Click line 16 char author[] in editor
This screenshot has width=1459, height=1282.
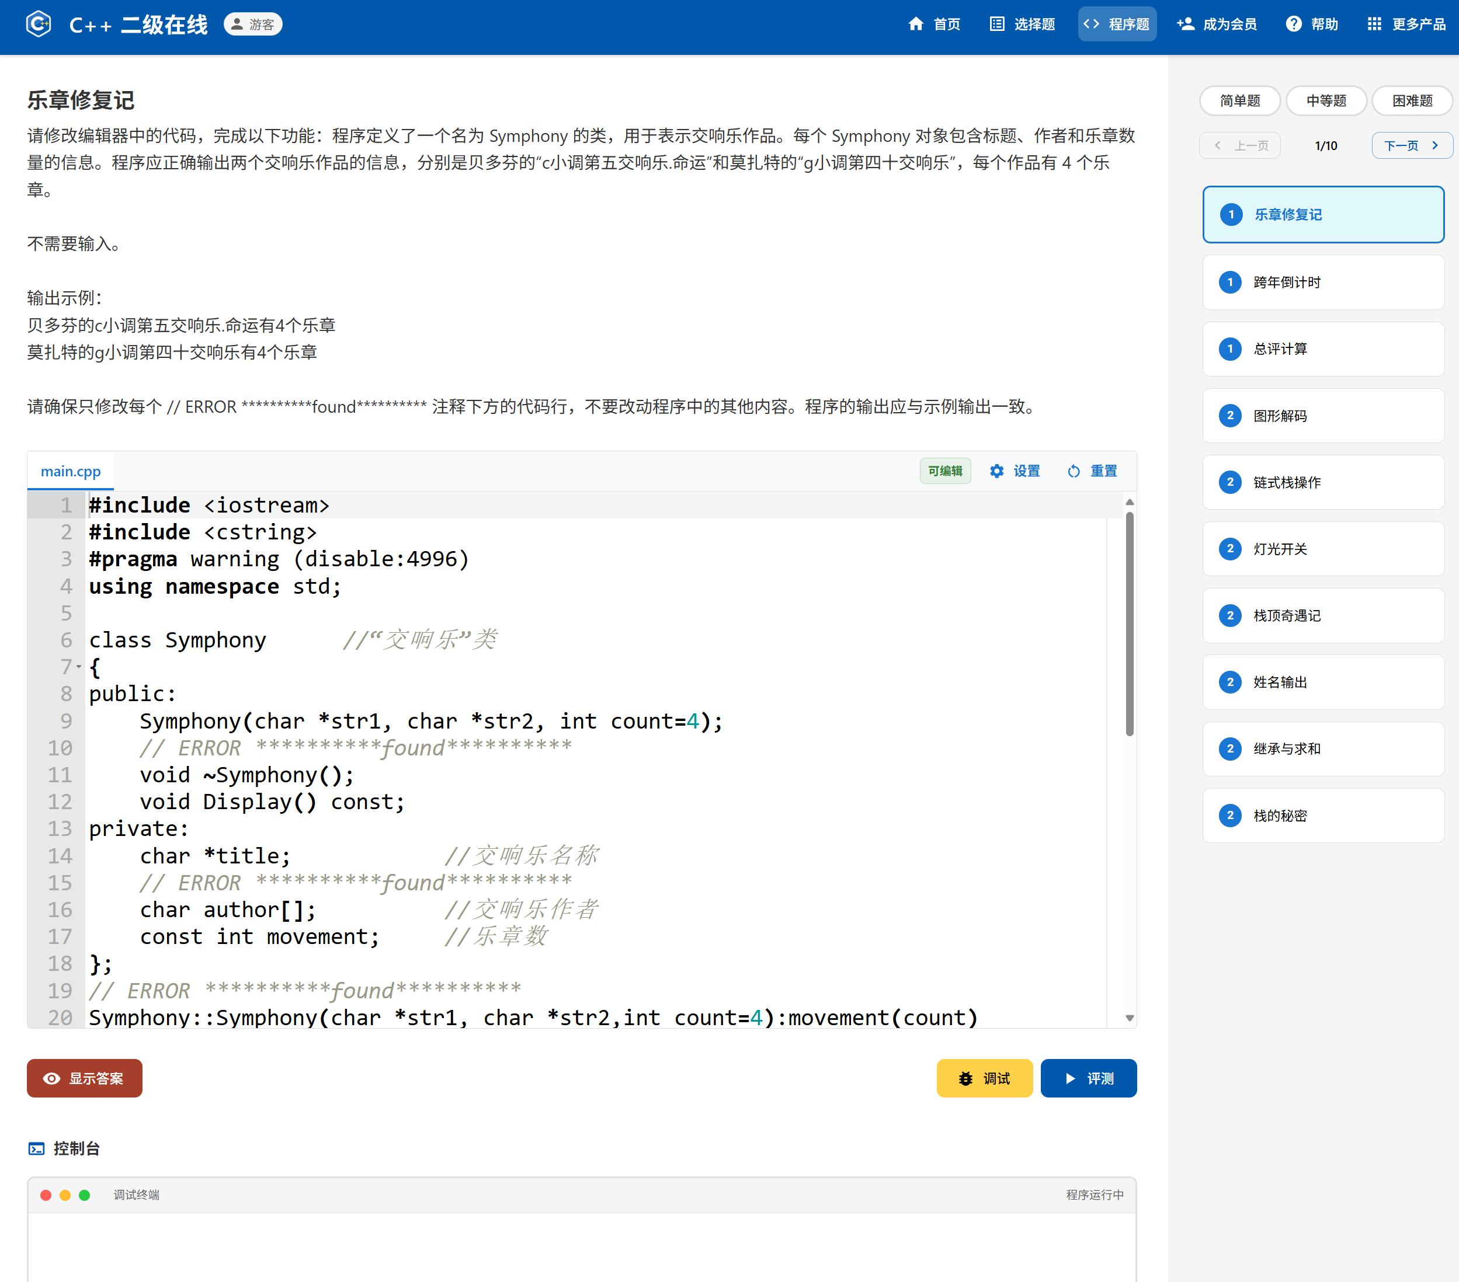point(228,910)
